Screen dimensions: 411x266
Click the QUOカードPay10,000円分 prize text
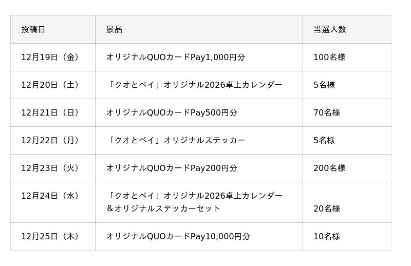tap(178, 236)
